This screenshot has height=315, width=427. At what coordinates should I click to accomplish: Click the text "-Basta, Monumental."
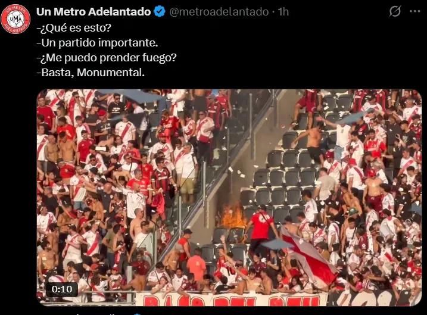pyautogui.click(x=91, y=73)
